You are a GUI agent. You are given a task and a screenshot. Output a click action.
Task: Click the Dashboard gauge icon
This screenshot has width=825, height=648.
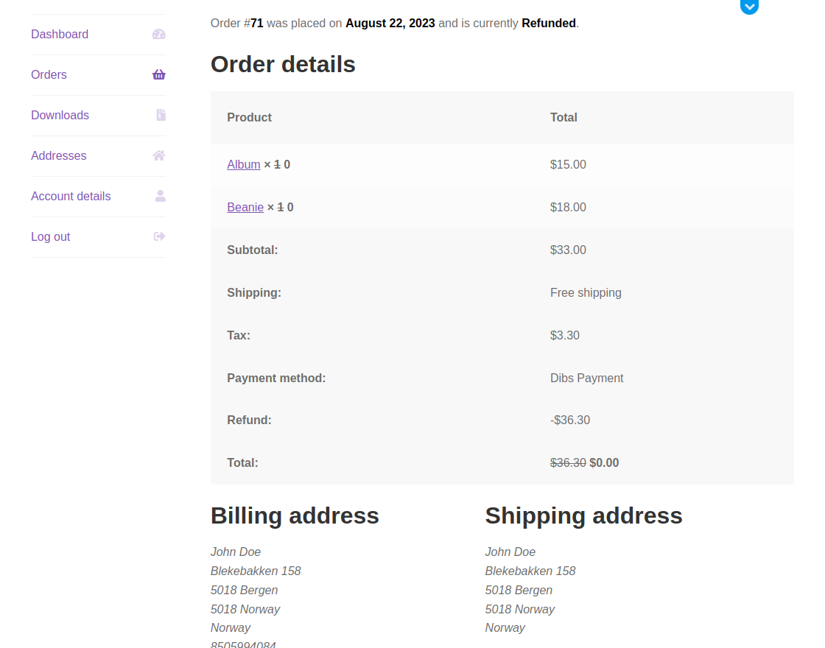pos(159,34)
